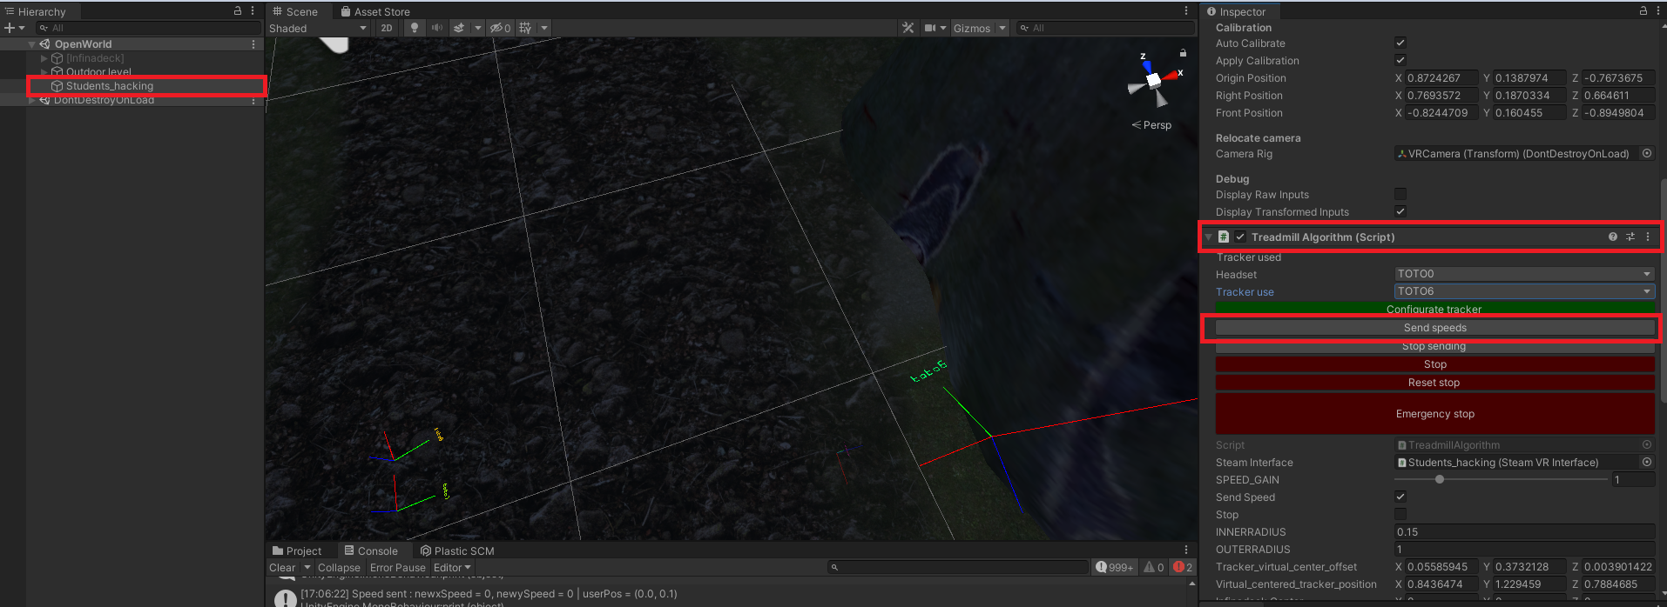Select Inspector tab
The width and height of the screenshot is (1667, 607).
pyautogui.click(x=1237, y=11)
